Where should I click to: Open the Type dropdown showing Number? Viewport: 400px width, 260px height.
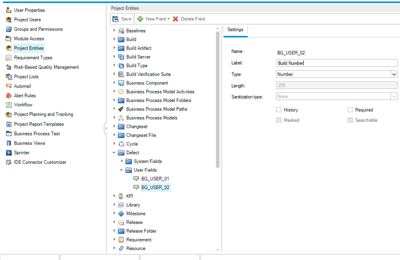393,74
